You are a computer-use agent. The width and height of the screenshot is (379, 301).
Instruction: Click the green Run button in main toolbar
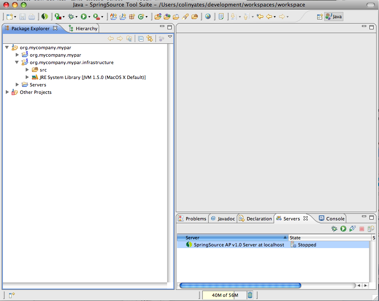84,17
